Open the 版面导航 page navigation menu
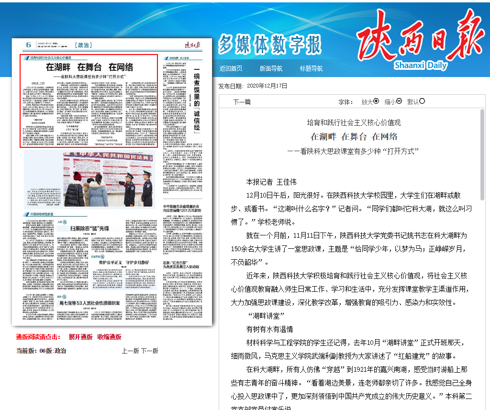Viewport: 490px width, 410px height. [x=271, y=68]
